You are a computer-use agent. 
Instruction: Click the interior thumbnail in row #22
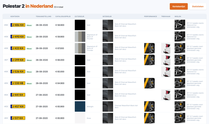pyautogui.click(x=108, y=118)
